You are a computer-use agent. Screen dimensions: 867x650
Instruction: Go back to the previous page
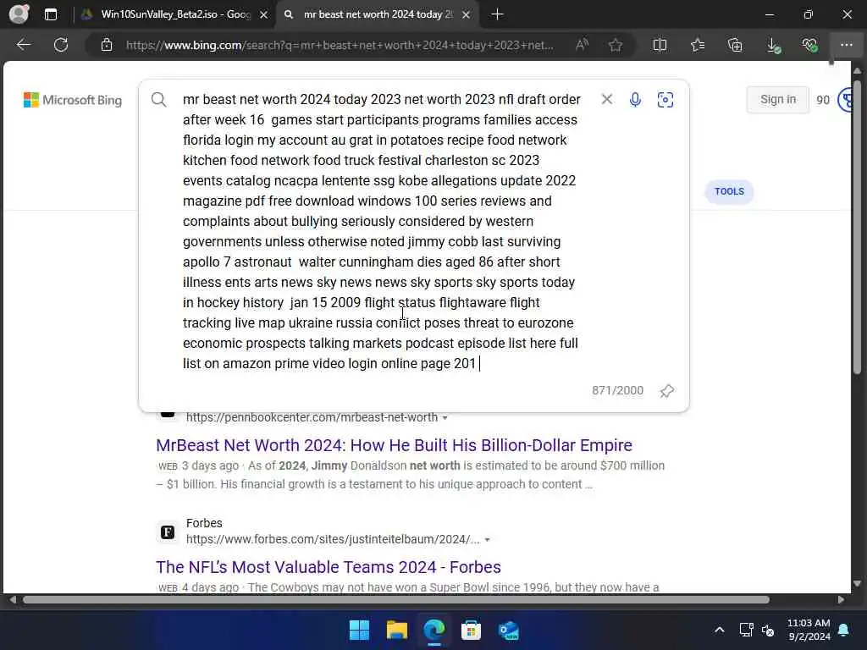[x=23, y=45]
